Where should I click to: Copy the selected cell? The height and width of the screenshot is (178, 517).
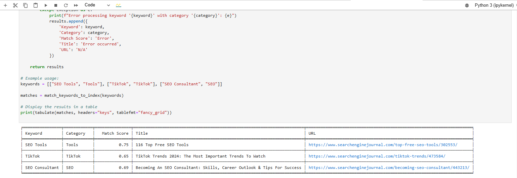coord(26,5)
